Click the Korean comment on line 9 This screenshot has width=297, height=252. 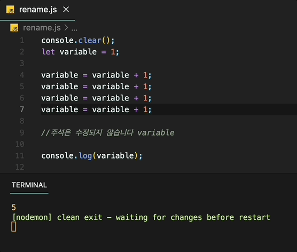tap(107, 132)
